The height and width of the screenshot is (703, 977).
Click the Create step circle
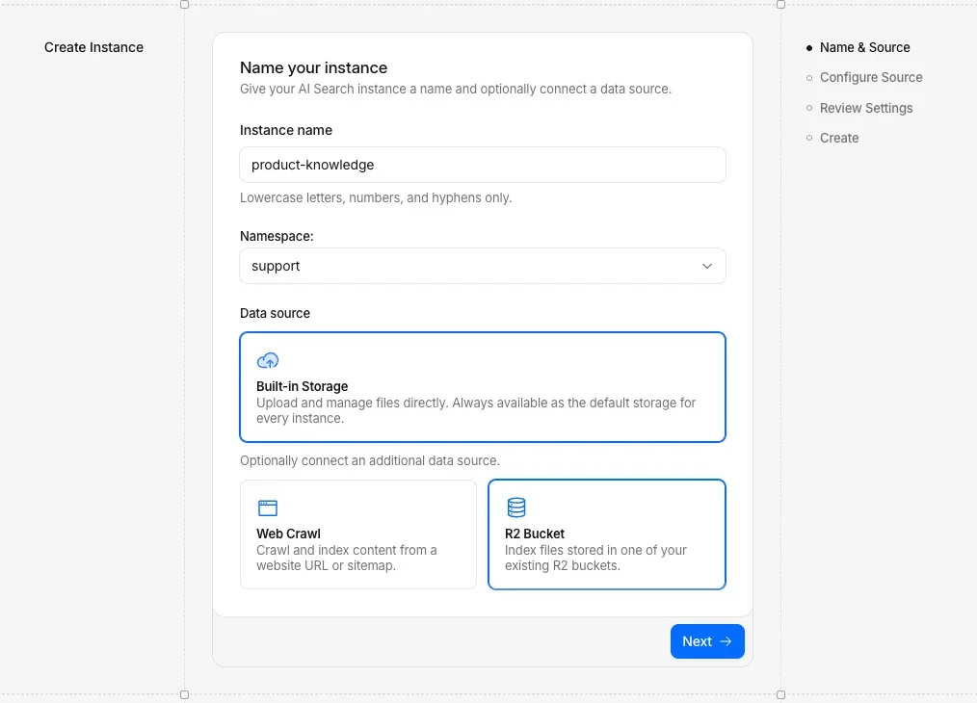[808, 138]
